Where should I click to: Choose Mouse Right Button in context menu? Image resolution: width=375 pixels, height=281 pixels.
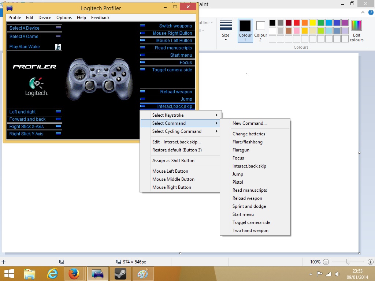point(180,187)
